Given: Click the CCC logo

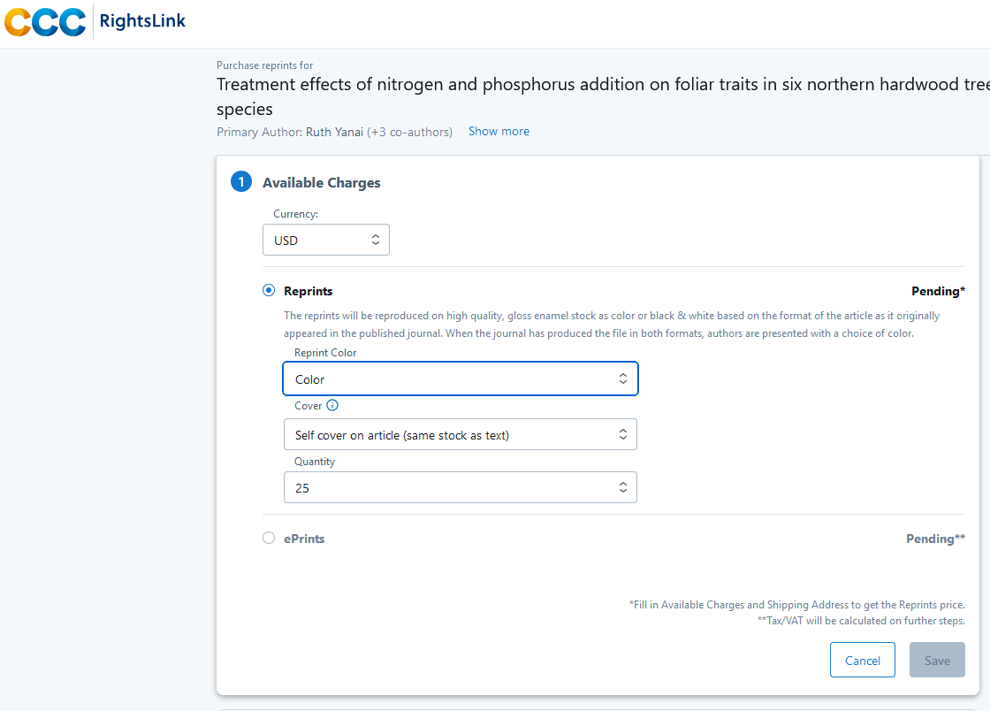Looking at the screenshot, I should coord(45,22).
